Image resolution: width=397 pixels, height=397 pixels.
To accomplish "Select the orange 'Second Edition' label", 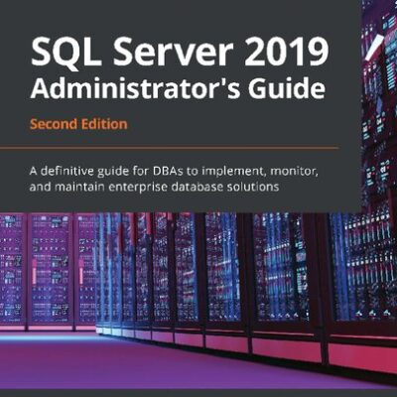I will coord(78,124).
